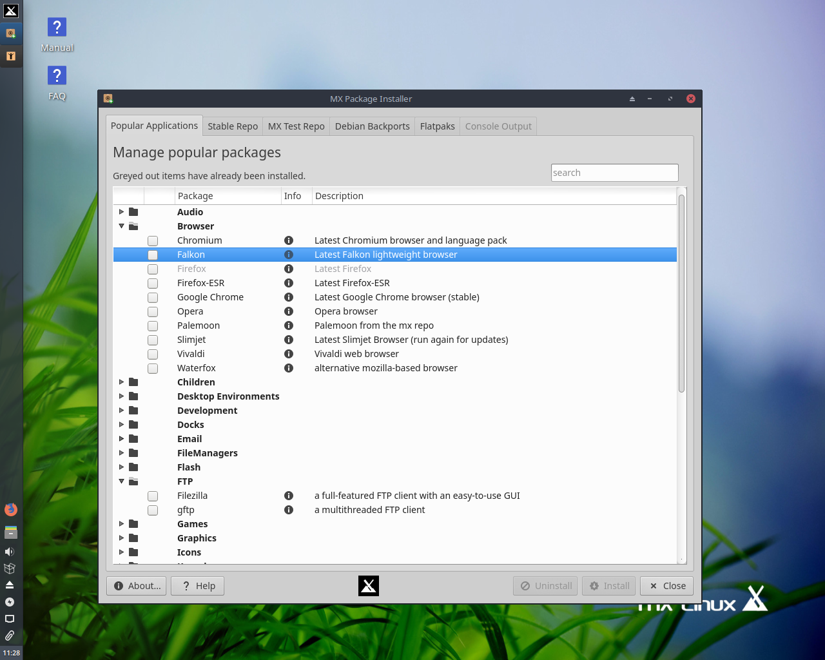
Task: Select the Desktop Environments row
Action: click(395, 396)
